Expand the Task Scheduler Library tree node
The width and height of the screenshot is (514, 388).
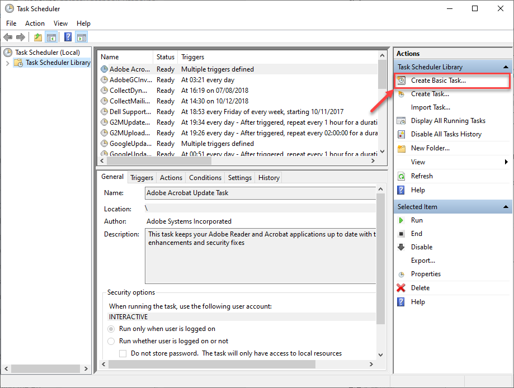point(7,63)
